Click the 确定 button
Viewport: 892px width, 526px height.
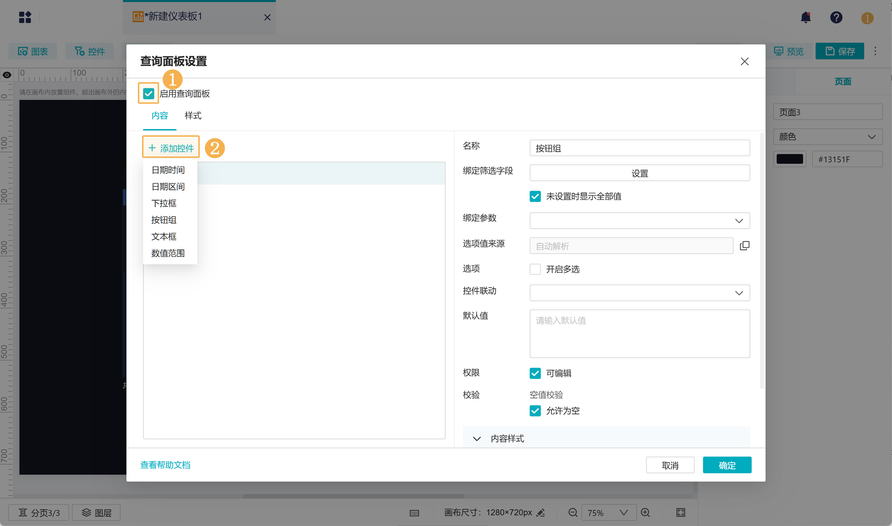727,465
